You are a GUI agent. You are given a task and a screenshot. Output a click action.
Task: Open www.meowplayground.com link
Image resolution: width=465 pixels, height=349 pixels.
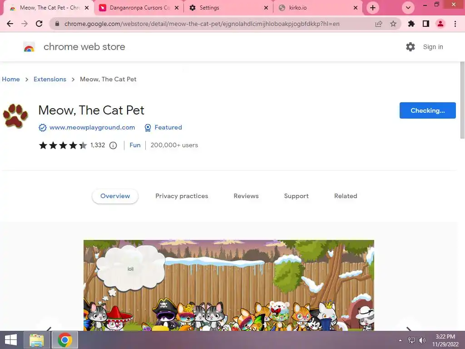(92, 127)
